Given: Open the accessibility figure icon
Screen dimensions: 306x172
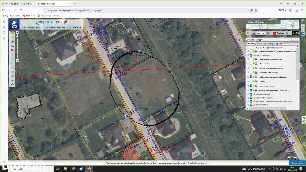Looking at the screenshot, I should tap(288, 33).
